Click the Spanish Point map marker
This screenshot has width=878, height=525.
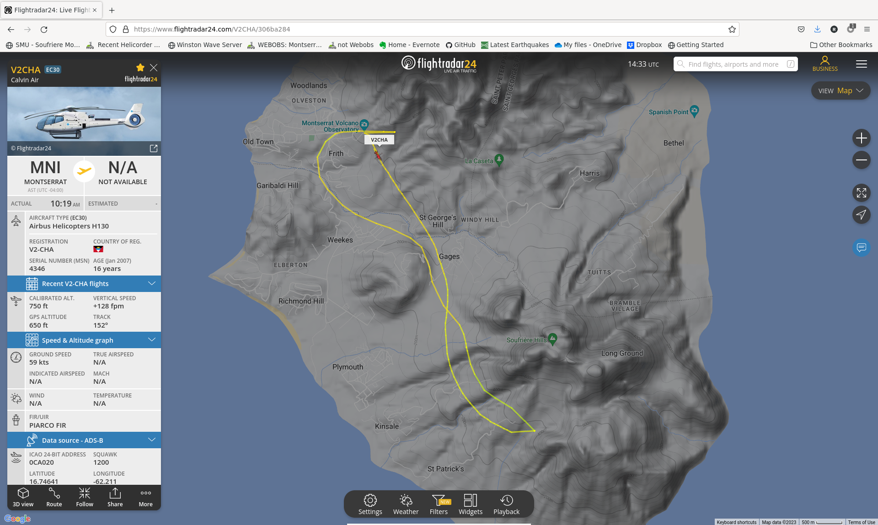tap(694, 111)
